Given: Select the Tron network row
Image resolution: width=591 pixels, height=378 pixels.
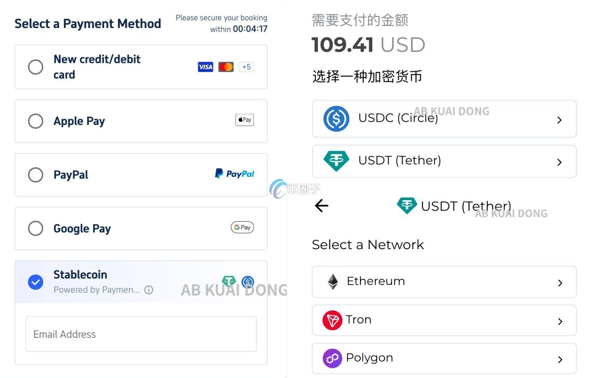Looking at the screenshot, I should point(444,320).
